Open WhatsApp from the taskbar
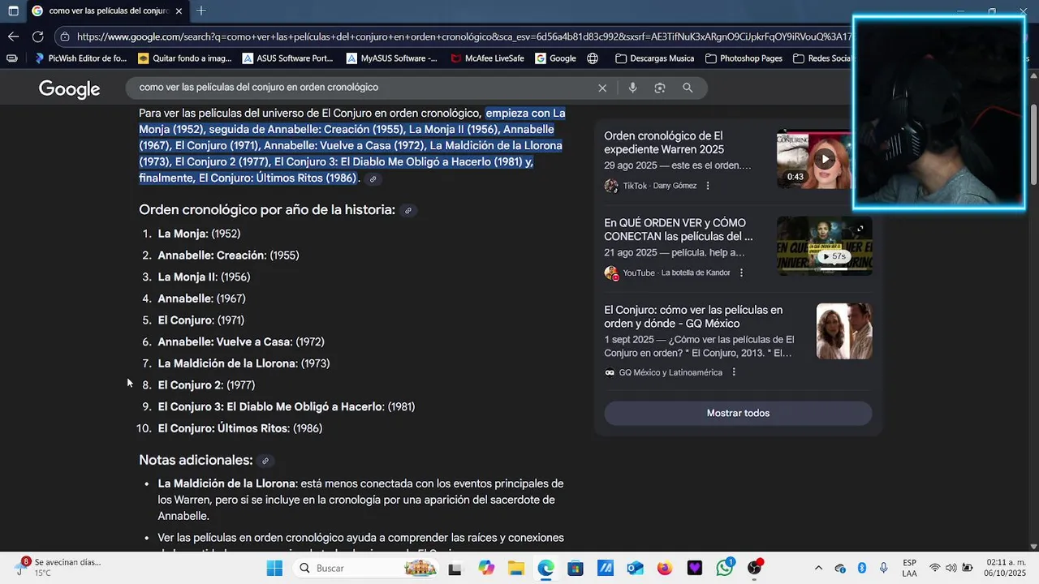 tap(725, 568)
